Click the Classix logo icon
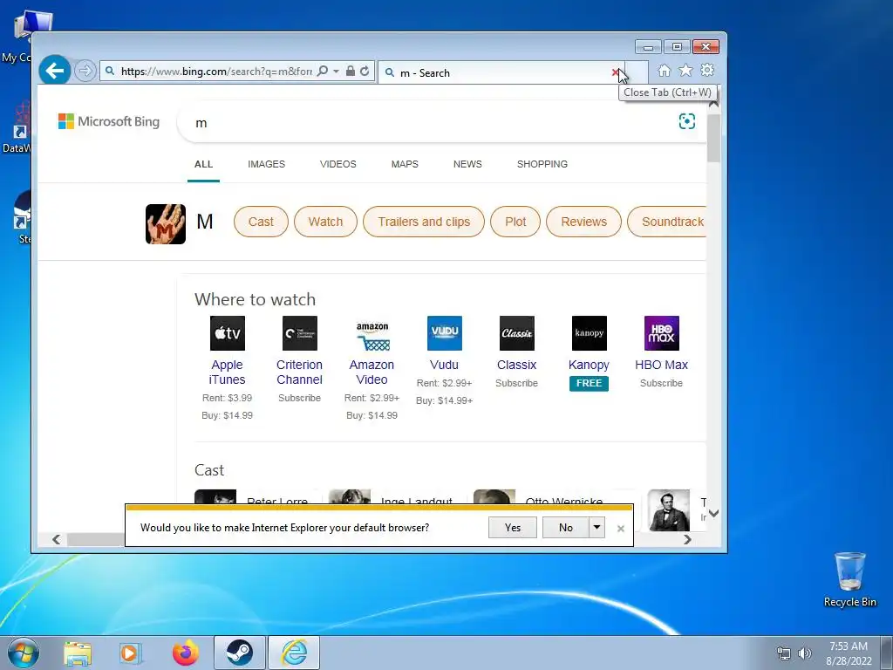The width and height of the screenshot is (893, 670). (x=516, y=333)
